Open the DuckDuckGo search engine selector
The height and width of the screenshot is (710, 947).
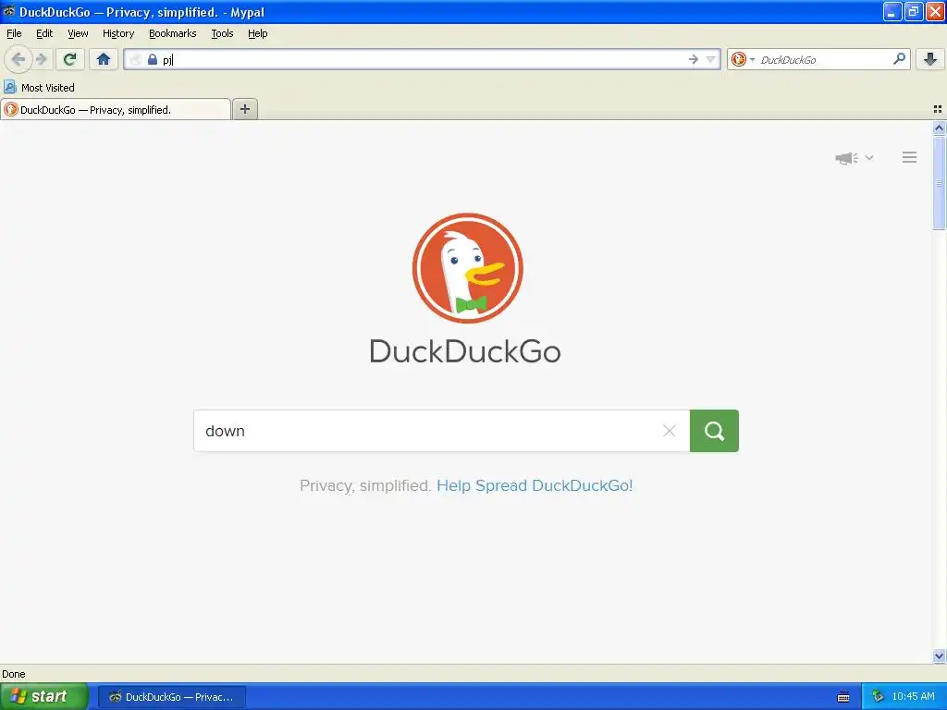(x=743, y=59)
